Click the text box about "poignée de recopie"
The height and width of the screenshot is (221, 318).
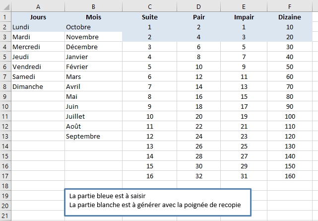click(158, 201)
